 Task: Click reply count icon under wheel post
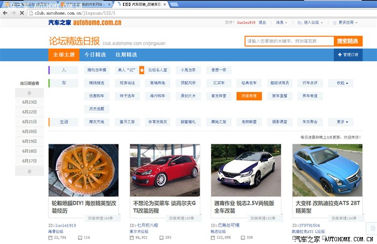coord(80,238)
